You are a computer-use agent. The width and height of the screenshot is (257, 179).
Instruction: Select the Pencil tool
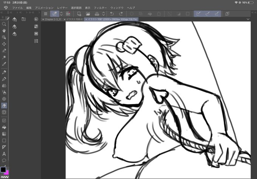(x=4, y=79)
